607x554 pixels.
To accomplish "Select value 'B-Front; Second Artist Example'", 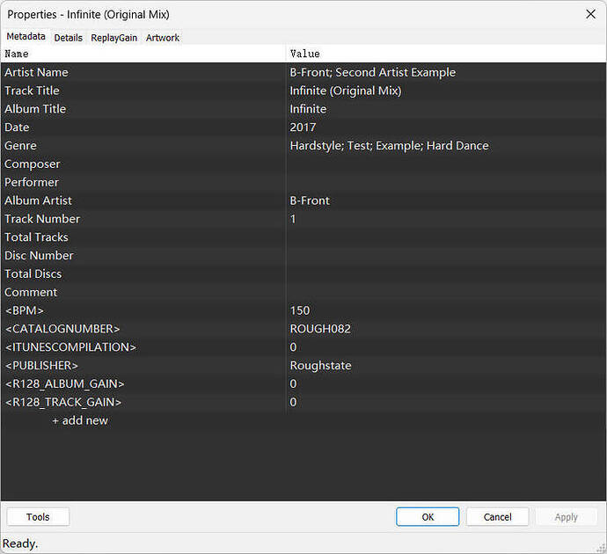I will click(373, 72).
